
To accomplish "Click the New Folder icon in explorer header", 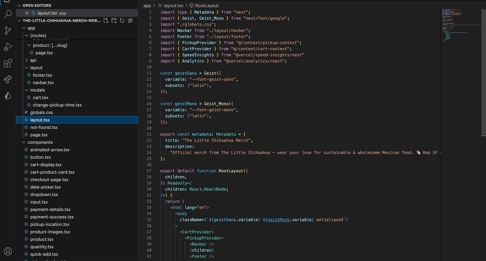I will click(x=114, y=21).
